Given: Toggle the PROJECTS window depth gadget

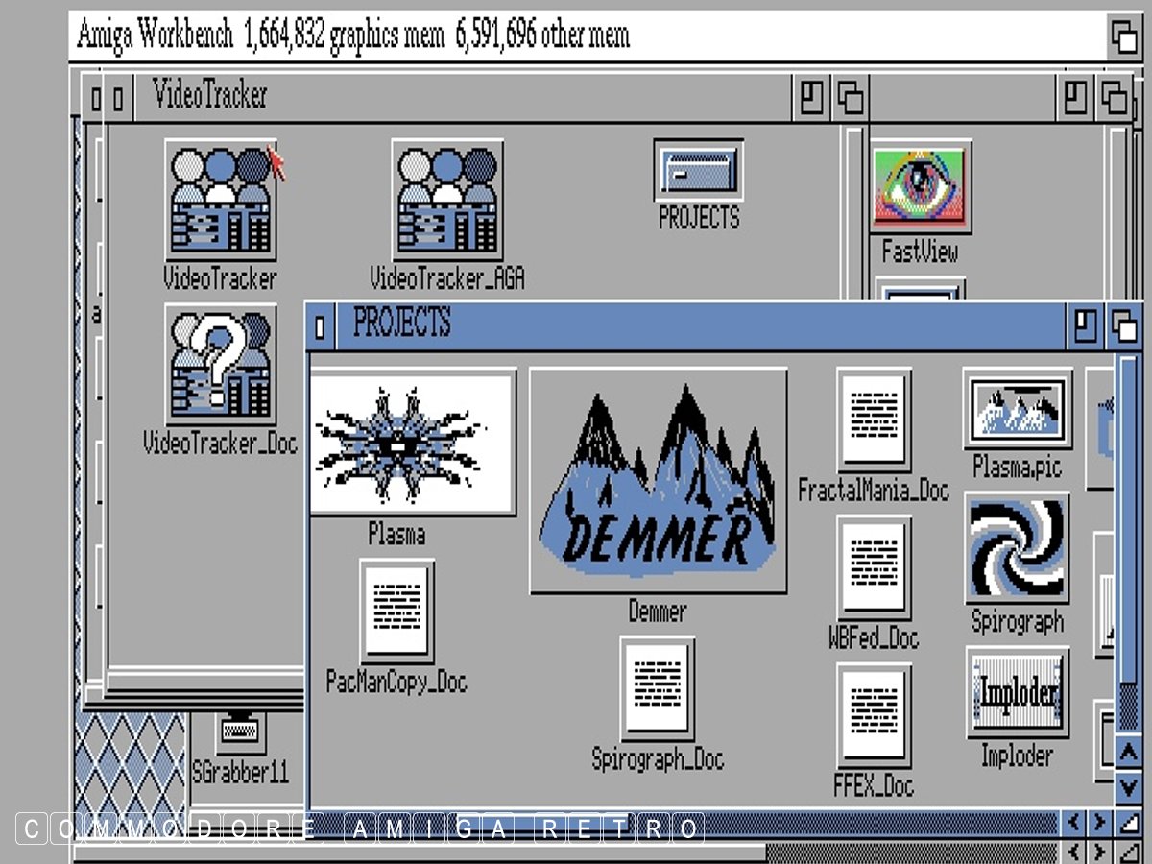Looking at the screenshot, I should 1124,326.
